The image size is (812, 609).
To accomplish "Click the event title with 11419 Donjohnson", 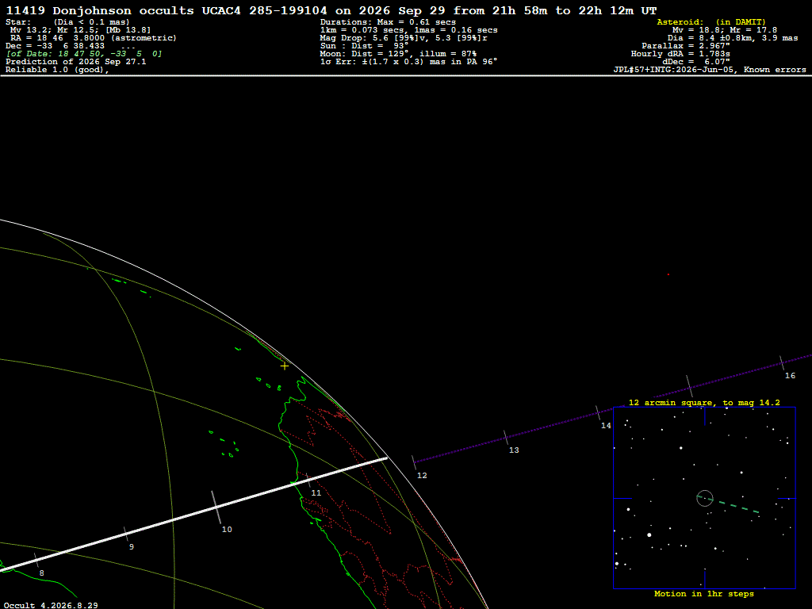I will click(x=331, y=10).
